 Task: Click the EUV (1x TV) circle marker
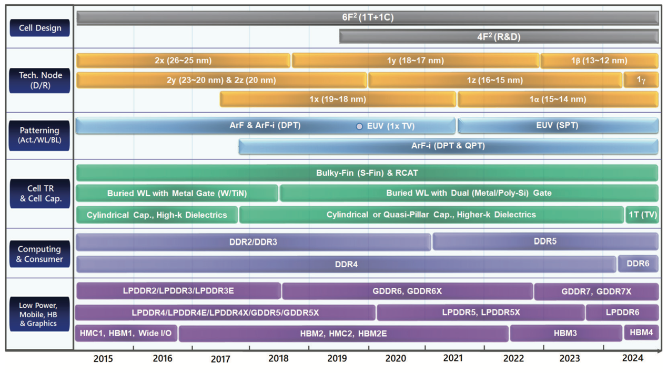pyautogui.click(x=359, y=126)
